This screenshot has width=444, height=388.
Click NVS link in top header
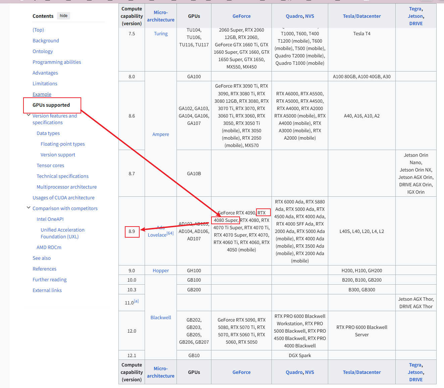310,16
